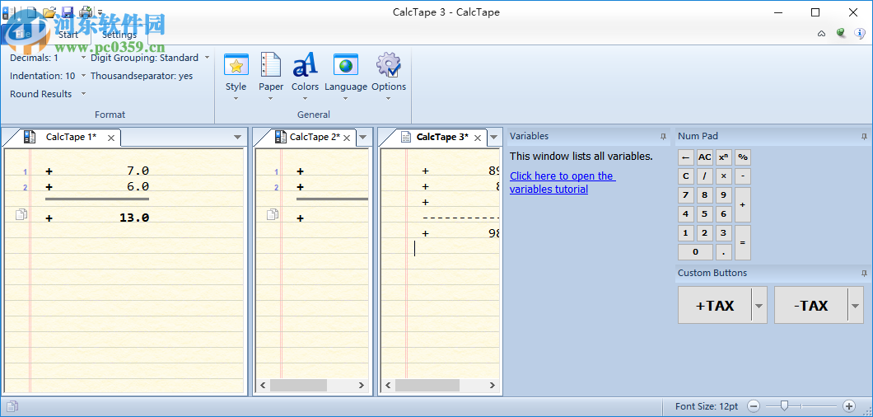Pin the Num Pad panel

pos(864,136)
